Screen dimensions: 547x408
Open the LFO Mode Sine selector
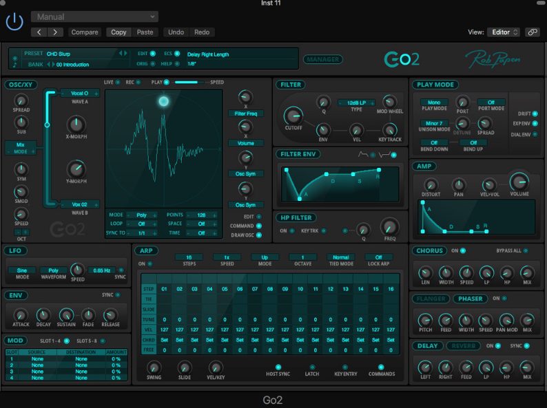coord(21,270)
